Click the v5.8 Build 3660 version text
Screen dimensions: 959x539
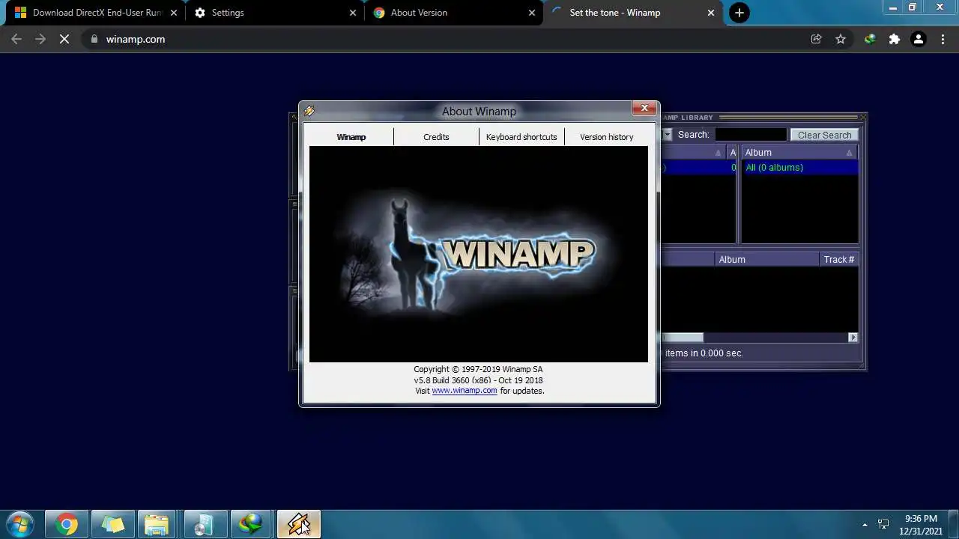click(x=479, y=380)
